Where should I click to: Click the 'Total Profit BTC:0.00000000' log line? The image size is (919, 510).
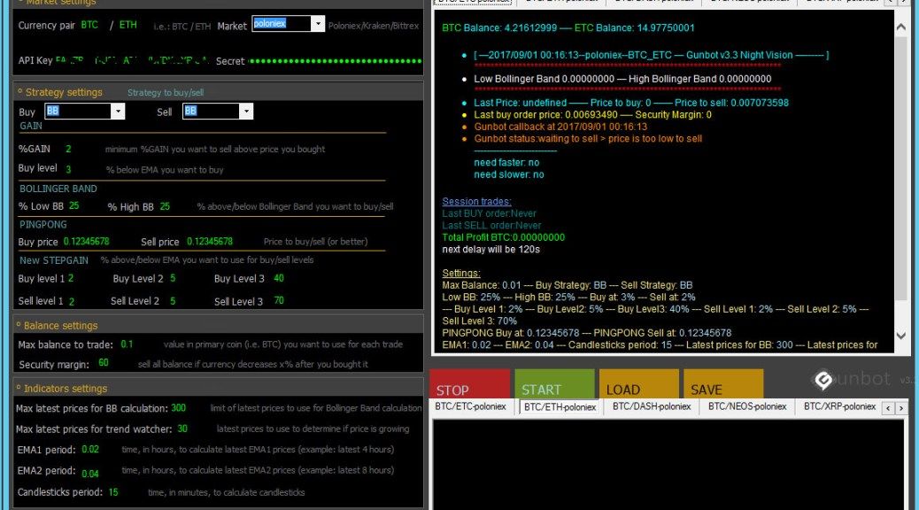tap(504, 237)
